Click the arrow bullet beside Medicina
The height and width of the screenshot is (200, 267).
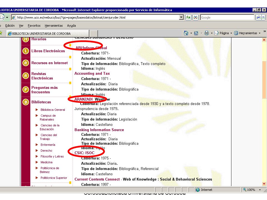37,162
